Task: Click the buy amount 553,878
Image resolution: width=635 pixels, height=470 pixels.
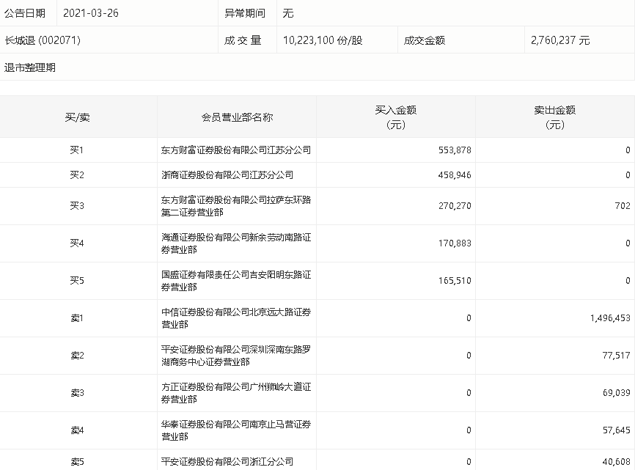Action: pyautogui.click(x=455, y=150)
